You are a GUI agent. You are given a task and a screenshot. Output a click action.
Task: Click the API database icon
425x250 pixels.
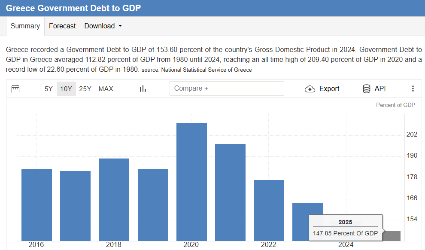pos(367,88)
